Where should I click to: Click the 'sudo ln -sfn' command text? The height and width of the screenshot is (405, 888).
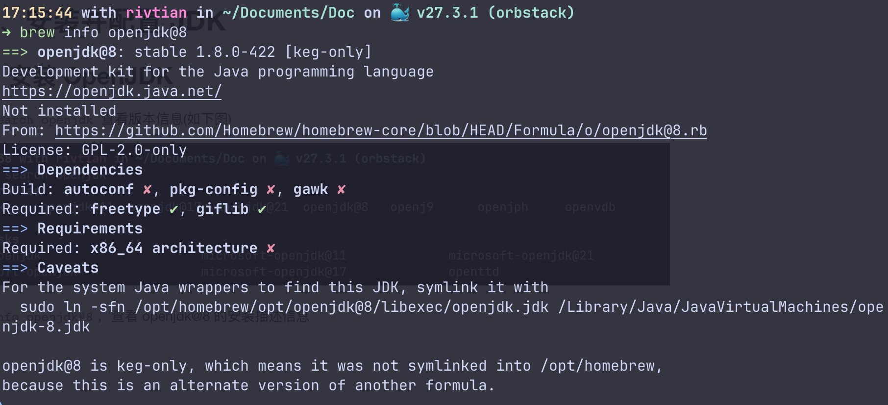73,307
